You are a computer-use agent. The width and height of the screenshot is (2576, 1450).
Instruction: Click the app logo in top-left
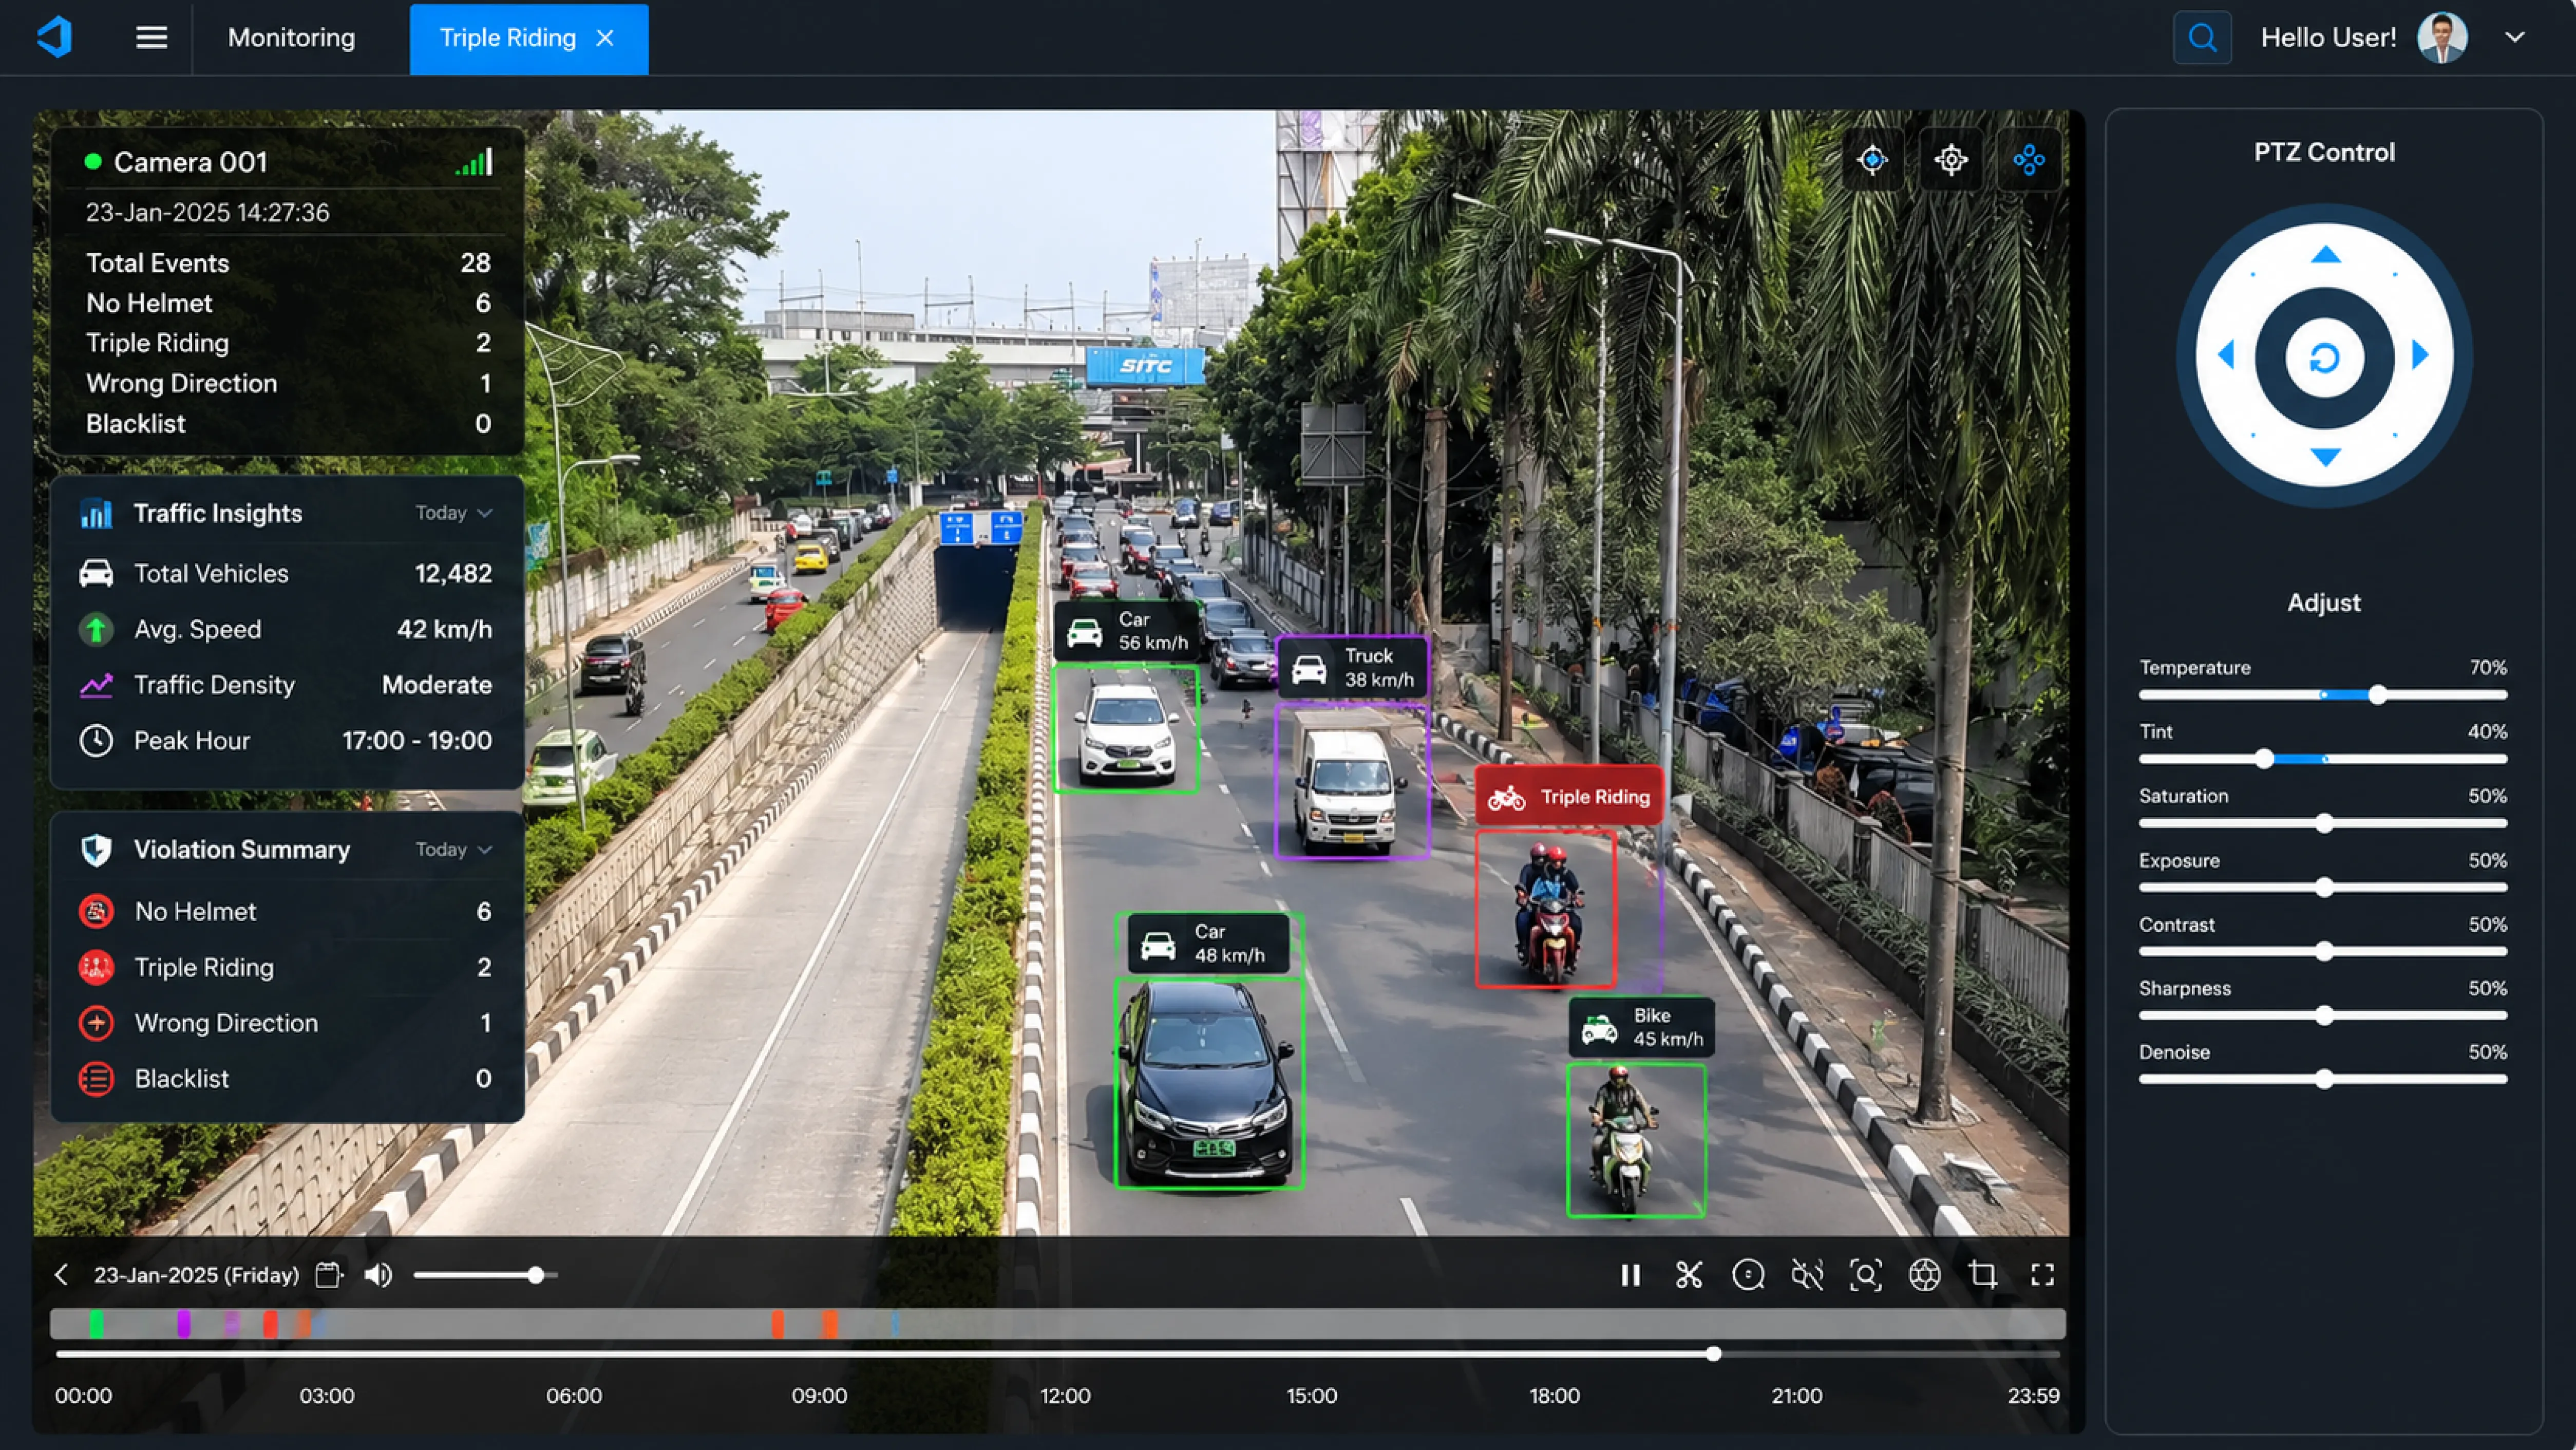click(55, 37)
